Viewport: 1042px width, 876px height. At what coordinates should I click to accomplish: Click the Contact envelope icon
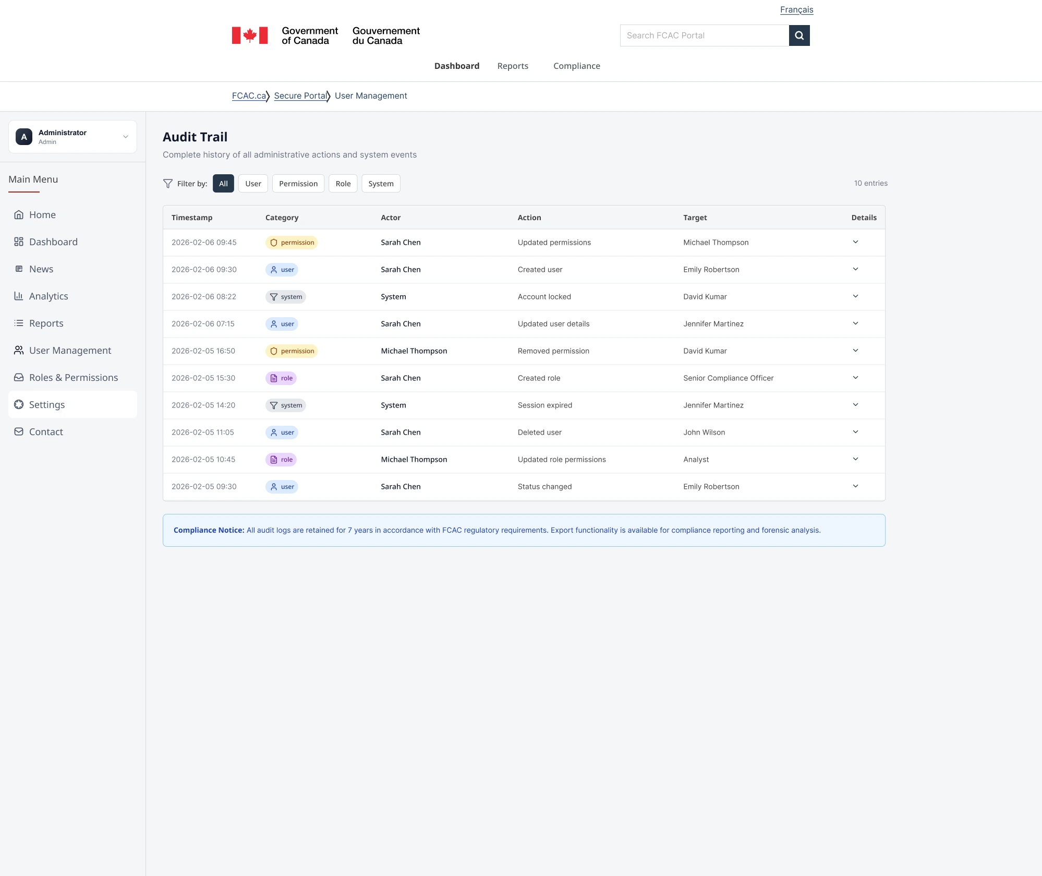(19, 431)
